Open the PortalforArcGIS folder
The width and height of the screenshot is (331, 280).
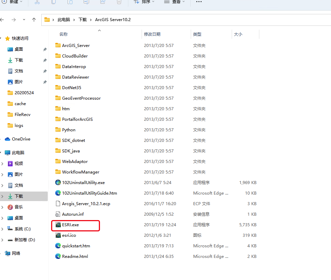(77, 119)
